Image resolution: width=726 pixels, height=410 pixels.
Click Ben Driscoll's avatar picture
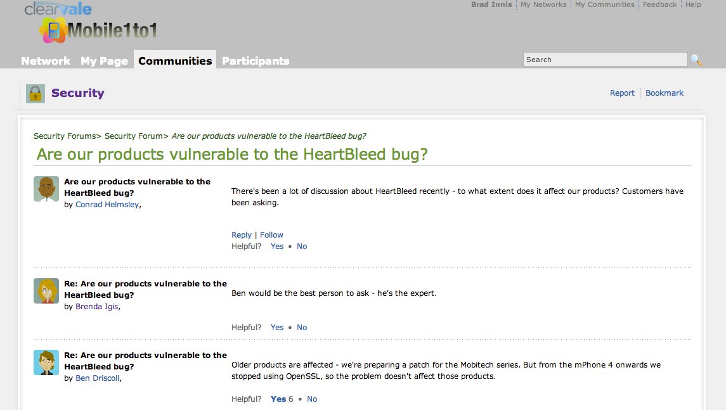[46, 362]
